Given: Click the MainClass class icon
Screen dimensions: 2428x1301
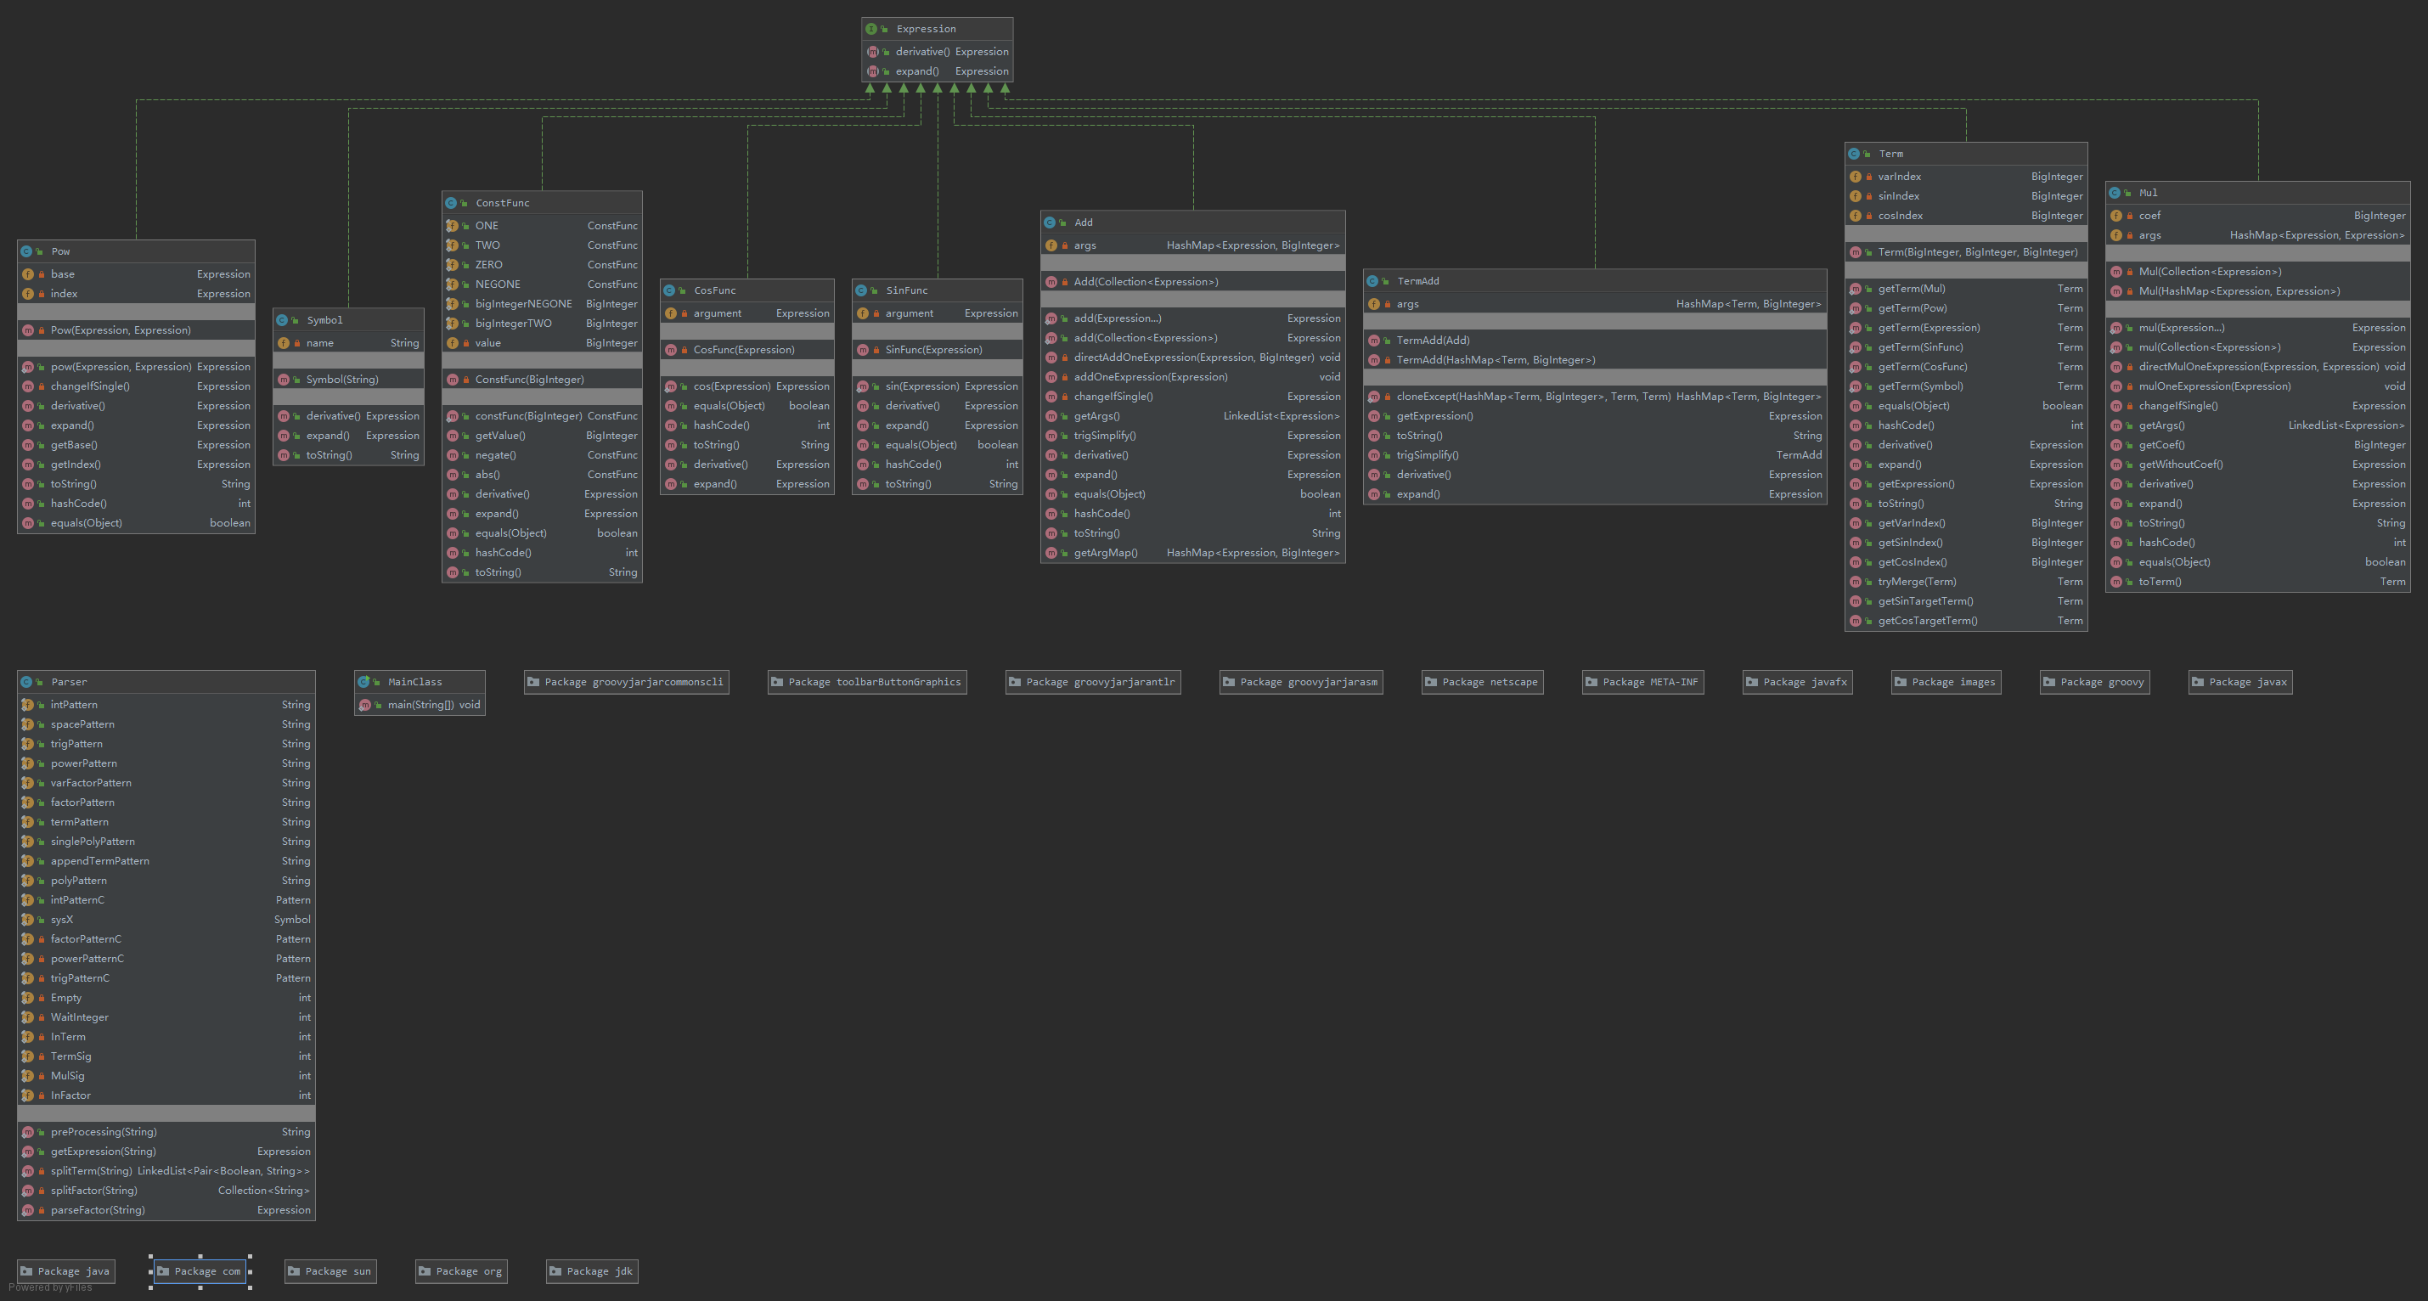Looking at the screenshot, I should 363,682.
